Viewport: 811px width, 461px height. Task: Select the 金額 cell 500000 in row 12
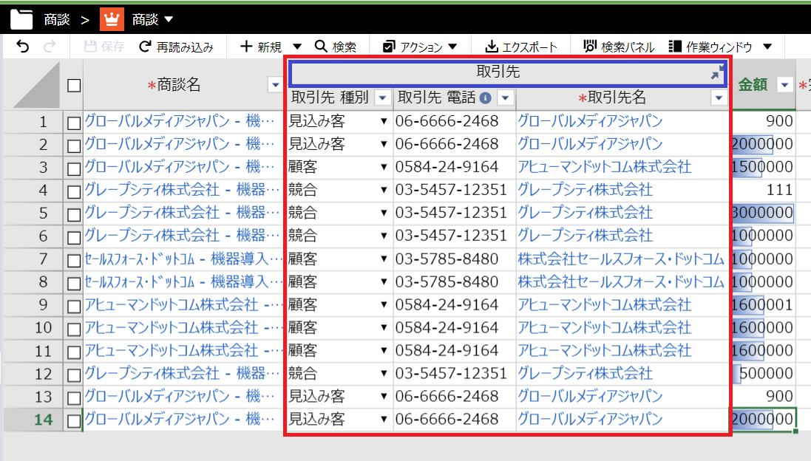(762, 374)
